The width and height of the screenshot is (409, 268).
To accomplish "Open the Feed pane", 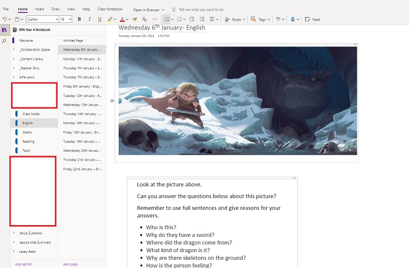I will click(313, 19).
